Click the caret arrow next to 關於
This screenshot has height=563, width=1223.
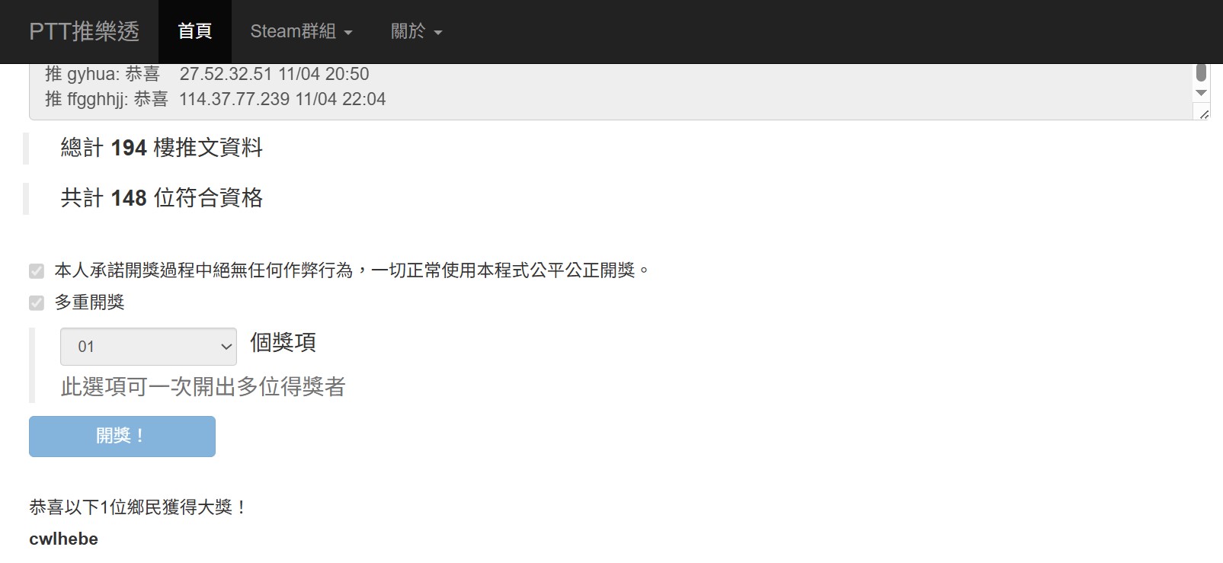coord(438,33)
